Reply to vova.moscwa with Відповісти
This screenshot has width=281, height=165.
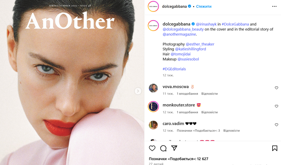point(210,94)
